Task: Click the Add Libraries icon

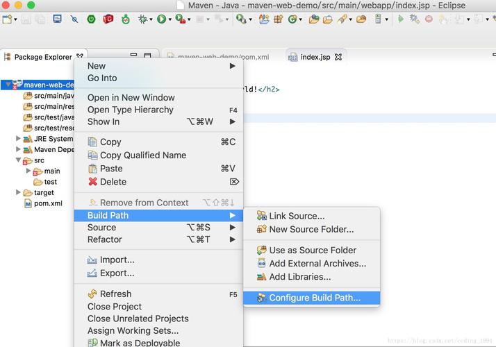Action: point(261,277)
